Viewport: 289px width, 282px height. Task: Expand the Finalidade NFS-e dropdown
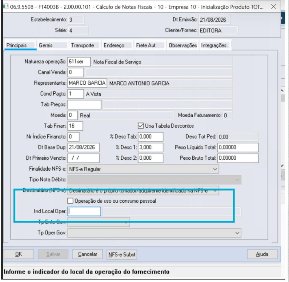(x=143, y=169)
